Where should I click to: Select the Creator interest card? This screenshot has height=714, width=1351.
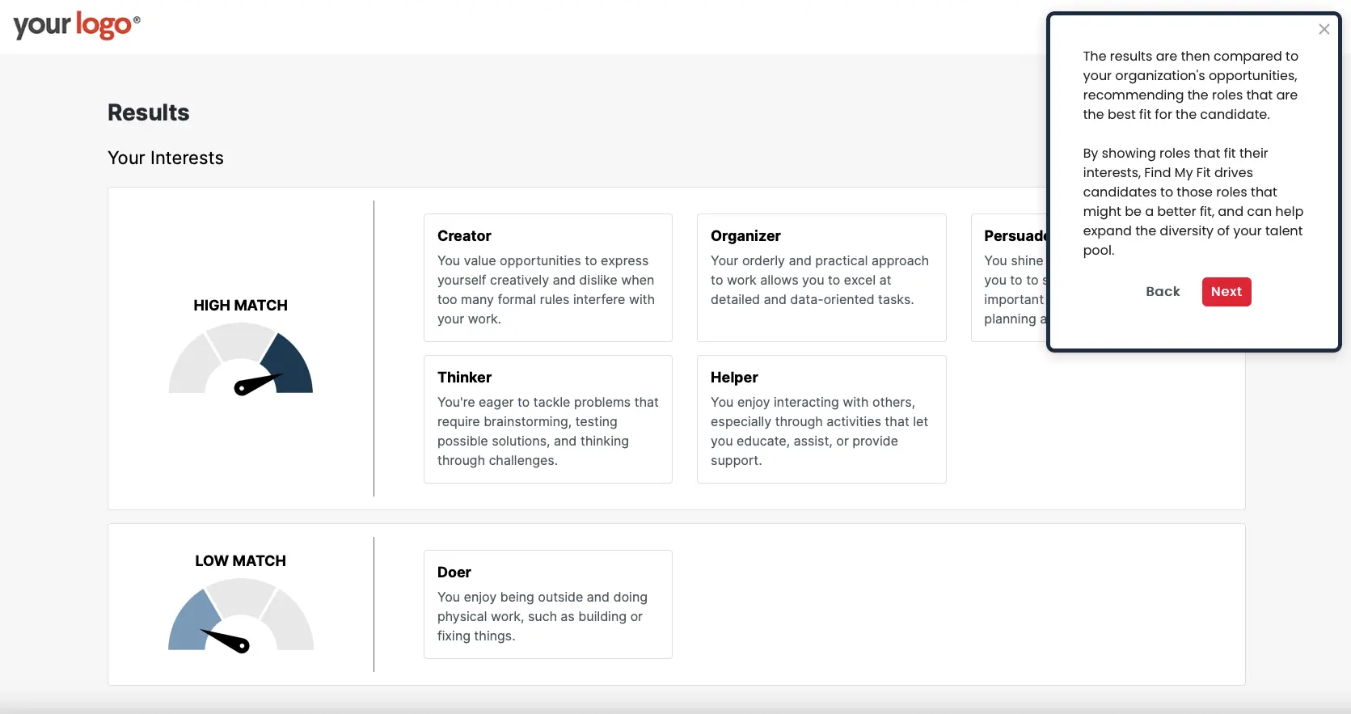(547, 277)
